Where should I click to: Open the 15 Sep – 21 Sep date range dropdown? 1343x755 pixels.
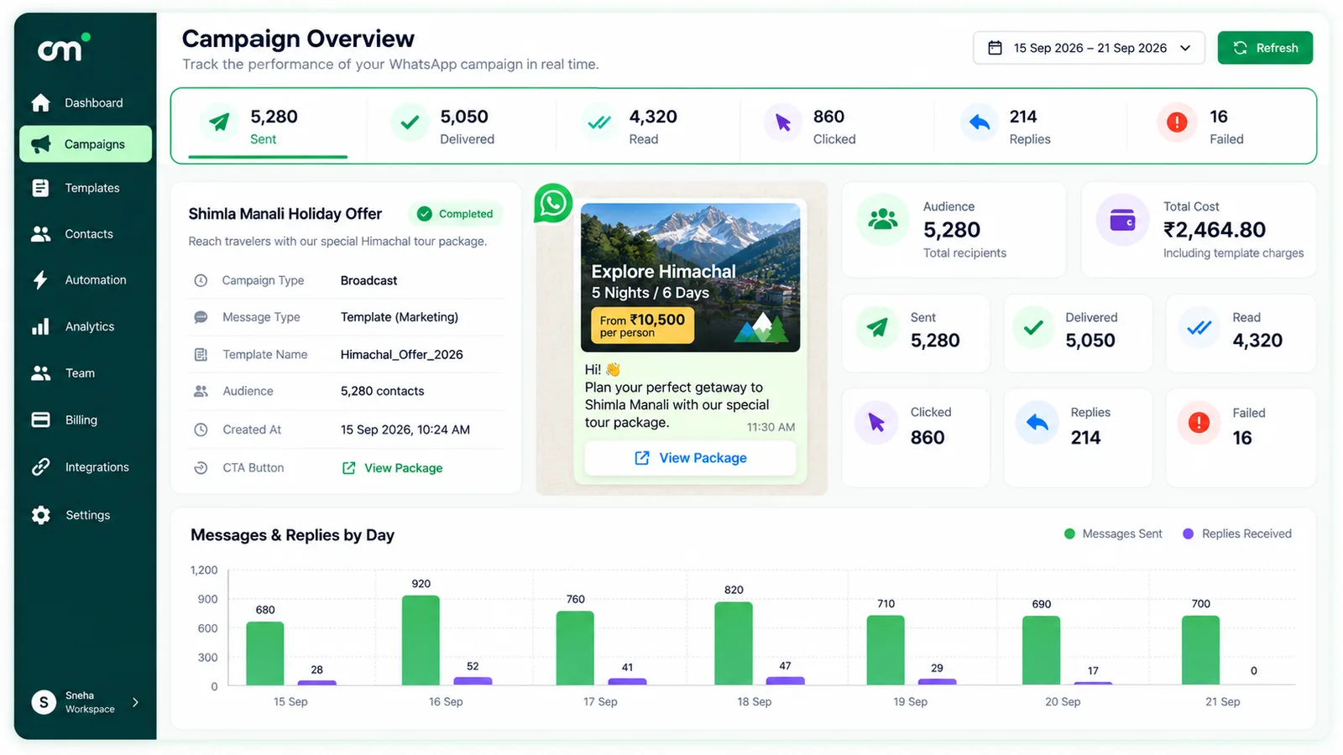tap(1089, 48)
